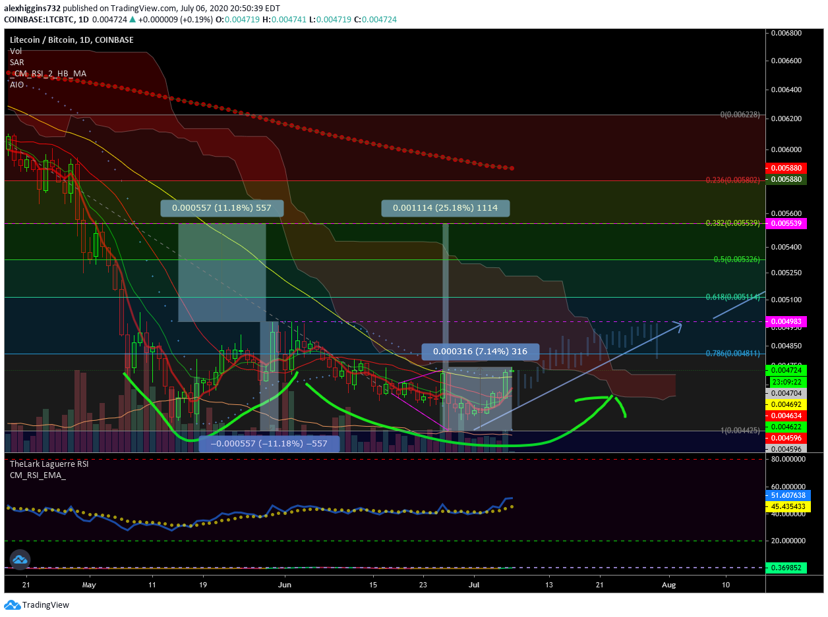828x617 pixels.
Task: Select the Vol indicator label
Action: pyautogui.click(x=15, y=51)
